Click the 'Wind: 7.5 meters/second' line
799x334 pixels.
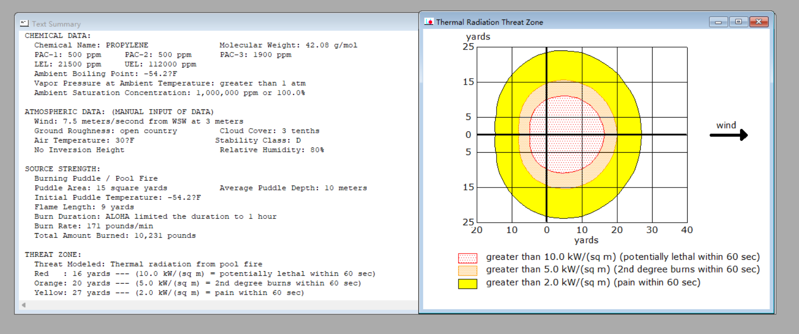(139, 121)
